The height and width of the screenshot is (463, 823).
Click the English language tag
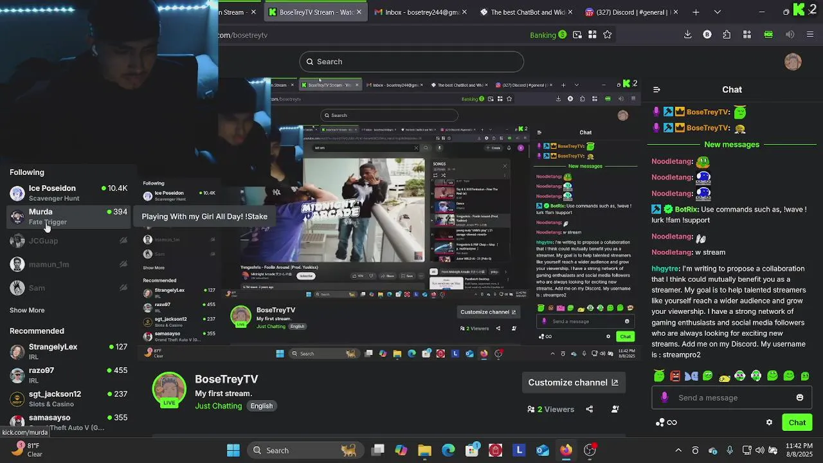click(262, 406)
